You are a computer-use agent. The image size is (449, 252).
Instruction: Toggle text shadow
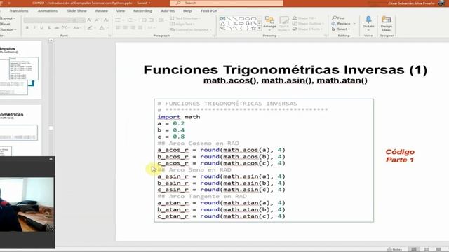tap(49, 28)
